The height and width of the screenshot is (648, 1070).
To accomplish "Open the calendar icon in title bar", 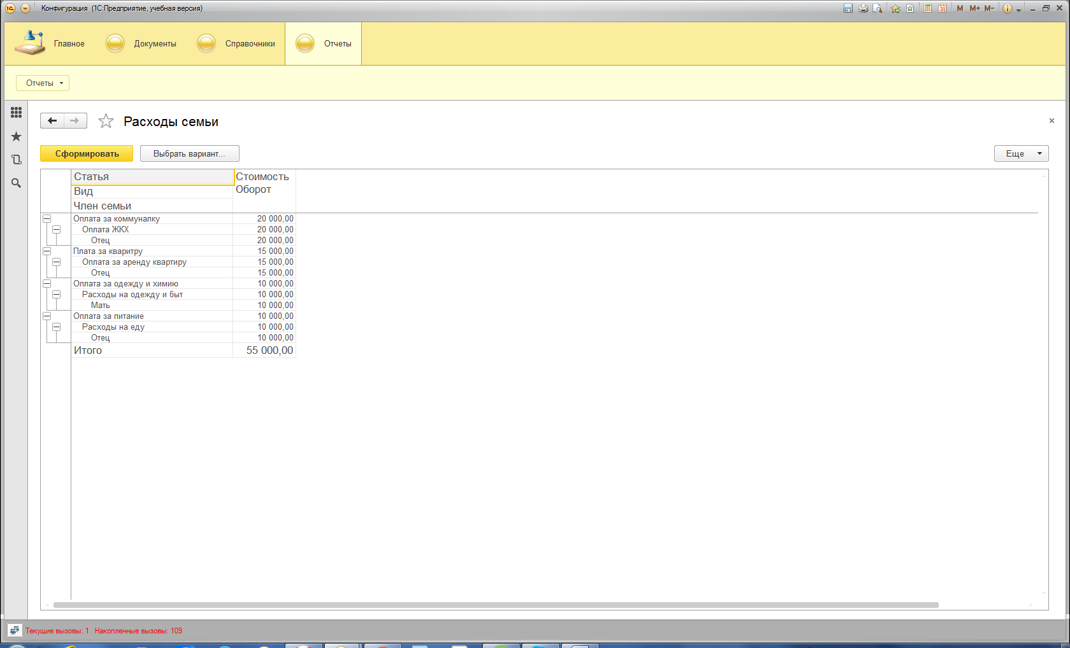I will [942, 8].
